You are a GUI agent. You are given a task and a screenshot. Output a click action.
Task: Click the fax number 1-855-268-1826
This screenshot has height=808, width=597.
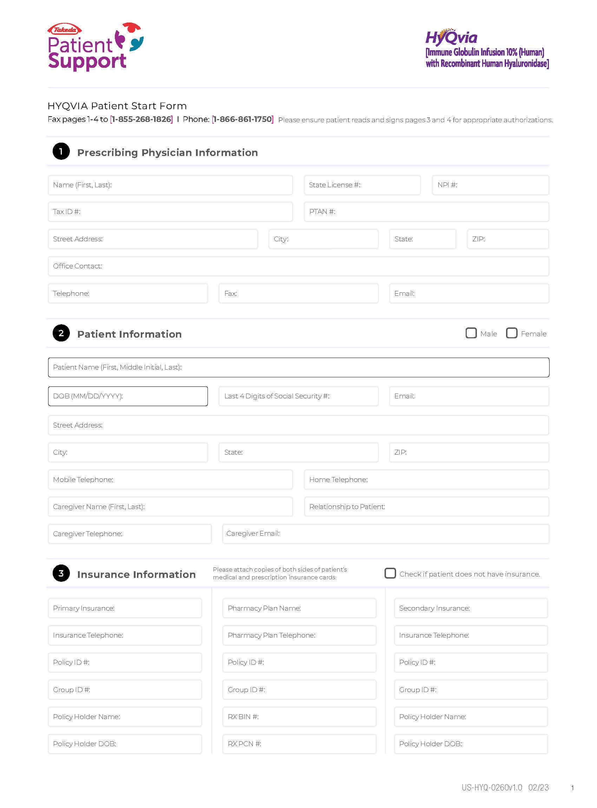[x=141, y=119]
